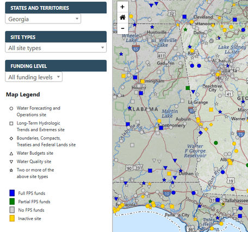The width and height of the screenshot is (248, 232).
Task: Select yellow square marker on Birmingham label
Action: pos(142,81)
